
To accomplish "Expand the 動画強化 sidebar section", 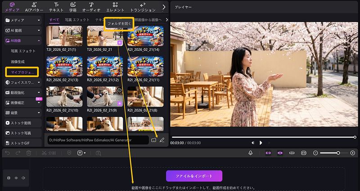I will point(23,93).
